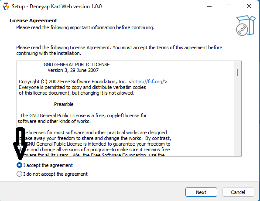
Task: Click 'of this license document' line
Action: point(76,93)
